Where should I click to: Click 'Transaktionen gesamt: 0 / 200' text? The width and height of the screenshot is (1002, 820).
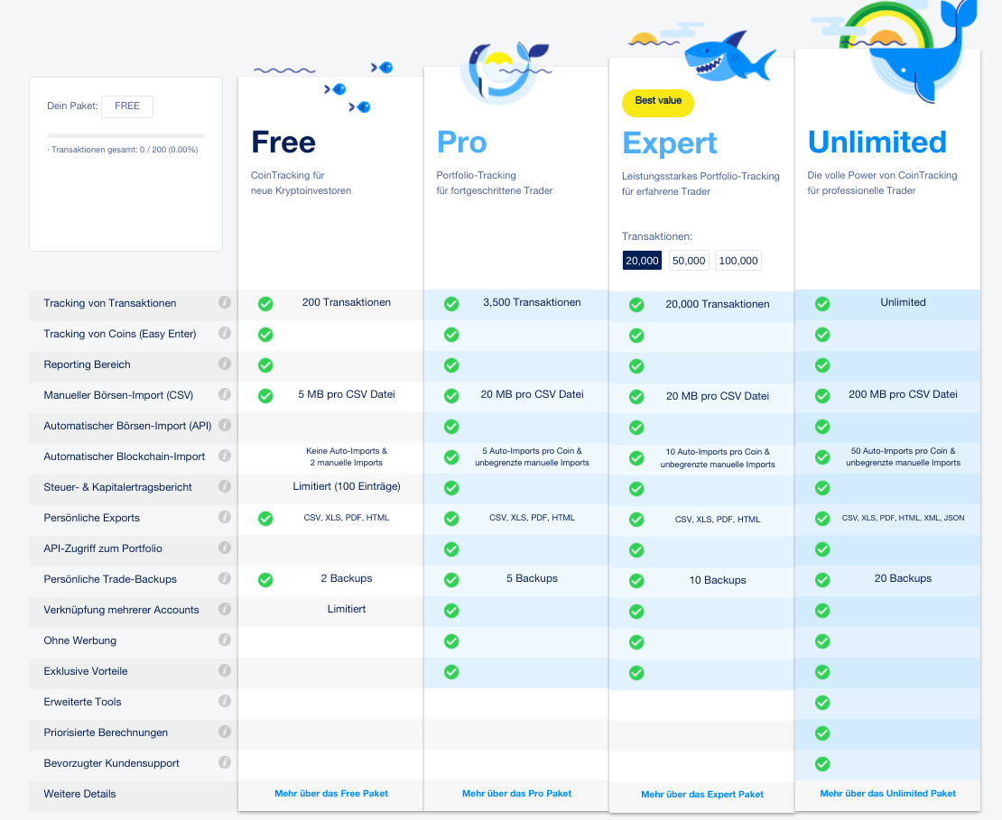(x=124, y=150)
